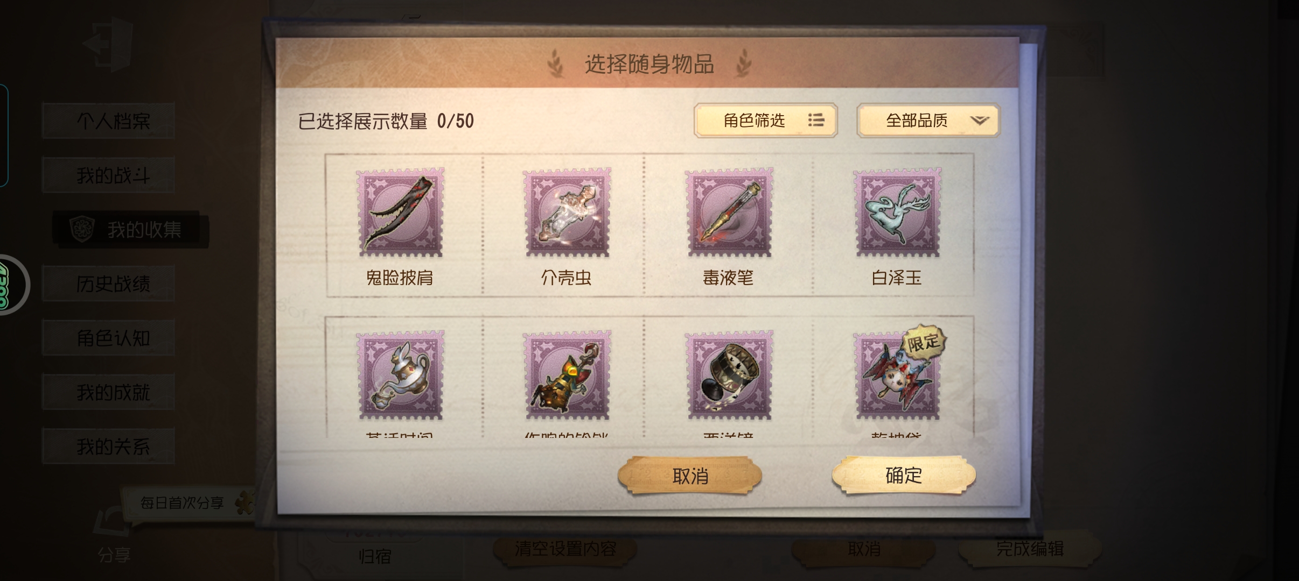Image resolution: width=1299 pixels, height=581 pixels.
Task: Select the drum-shaped accessory stamp
Action: [x=729, y=375]
